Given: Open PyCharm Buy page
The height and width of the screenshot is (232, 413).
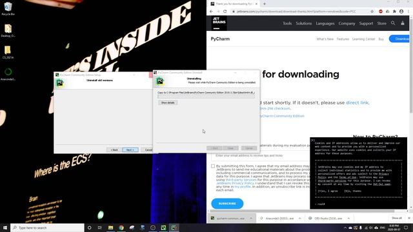Looking at the screenshot, I should point(381,39).
